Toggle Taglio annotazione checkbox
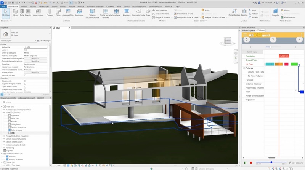 coord(25,87)
